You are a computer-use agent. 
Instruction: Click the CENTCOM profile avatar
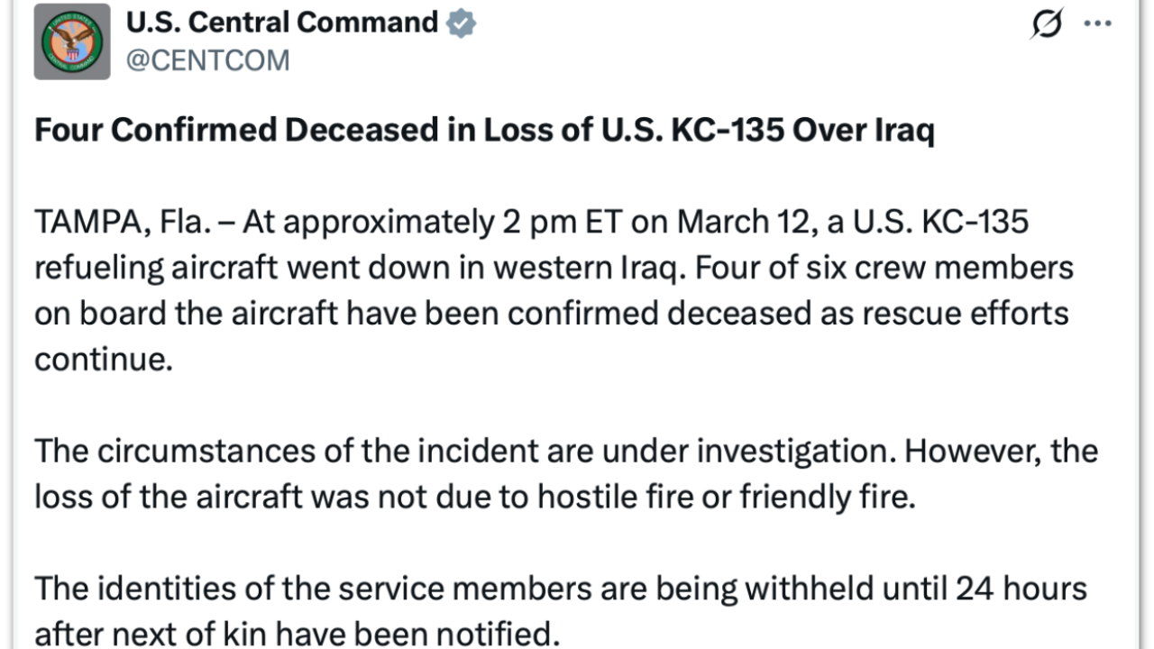point(72,41)
